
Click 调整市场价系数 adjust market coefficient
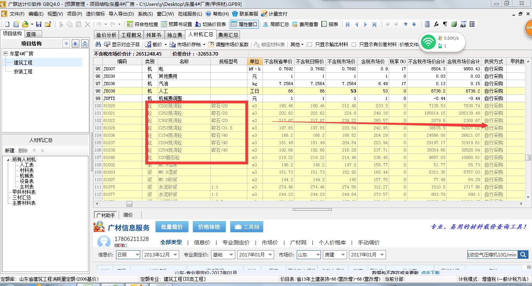coord(229,44)
